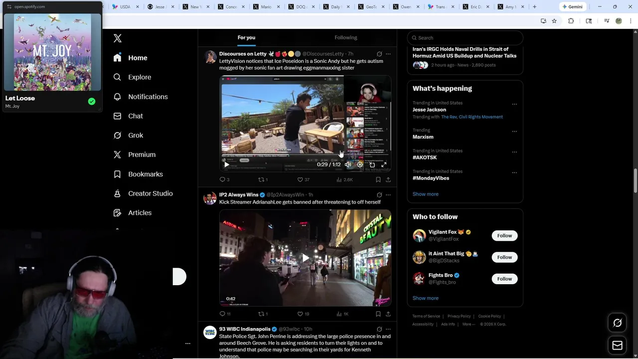Repost the IP2 Always Wins post

[x=263, y=314]
